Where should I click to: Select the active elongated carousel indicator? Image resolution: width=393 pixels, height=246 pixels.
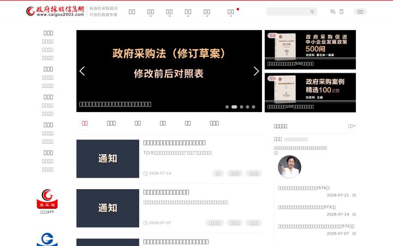coord(234,107)
